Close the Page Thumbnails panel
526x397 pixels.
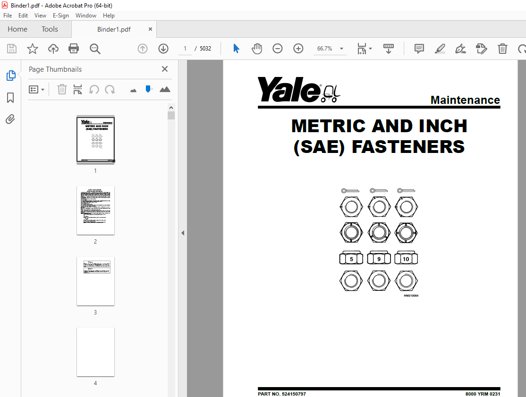coord(165,69)
